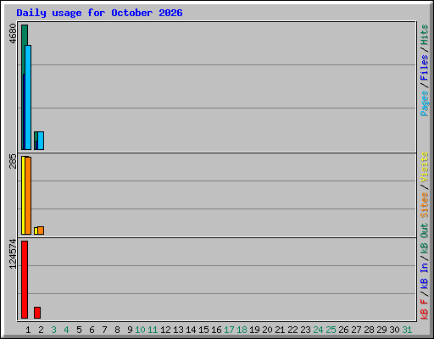Screen dimensions: 434x339
Task: Click the cyan Pages bar for day 1
Action: (x=28, y=97)
